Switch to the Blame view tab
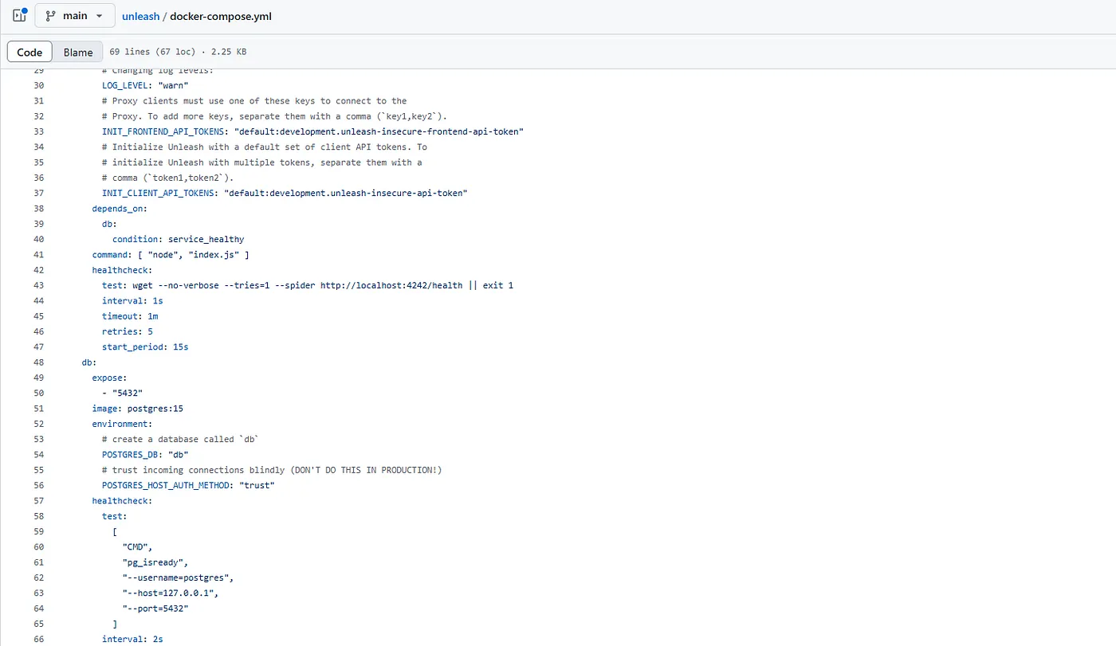Screen dimensions: 1116x646 pyautogui.click(x=78, y=52)
